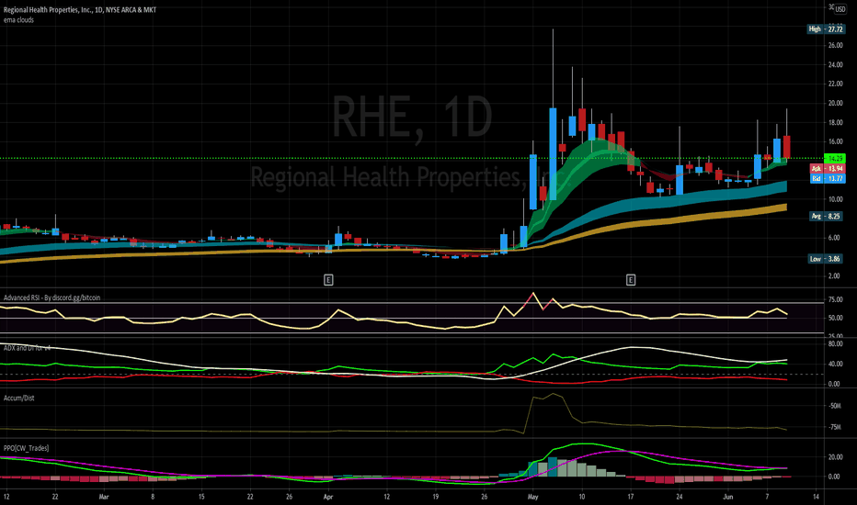Image resolution: width=857 pixels, height=505 pixels.
Task: Click the earnings 'E' marker near April
Action: (328, 280)
